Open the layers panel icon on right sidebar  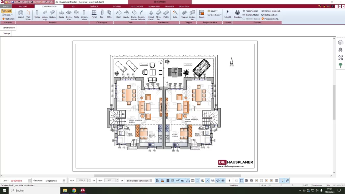point(341,42)
